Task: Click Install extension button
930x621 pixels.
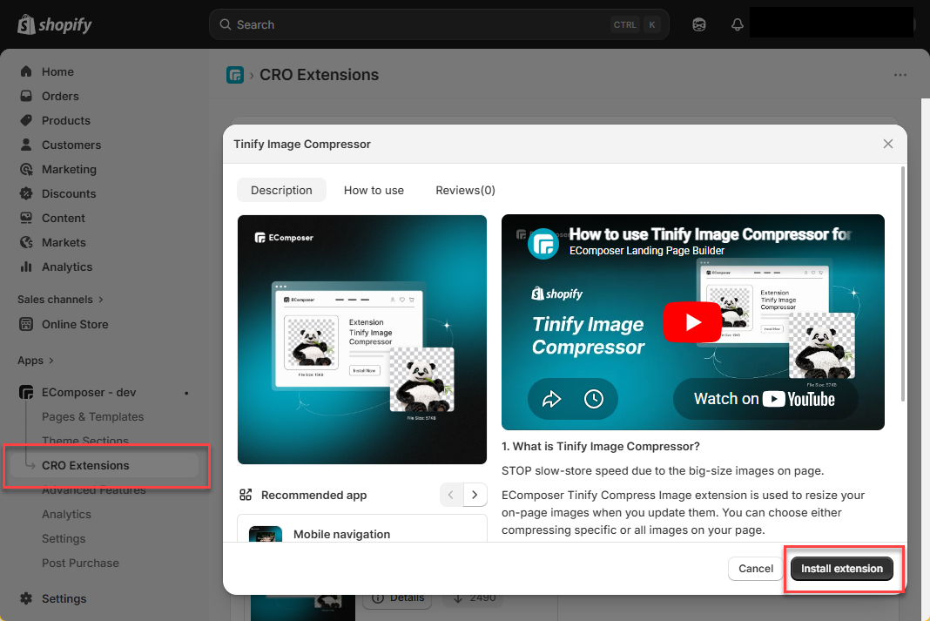Action: (x=842, y=568)
